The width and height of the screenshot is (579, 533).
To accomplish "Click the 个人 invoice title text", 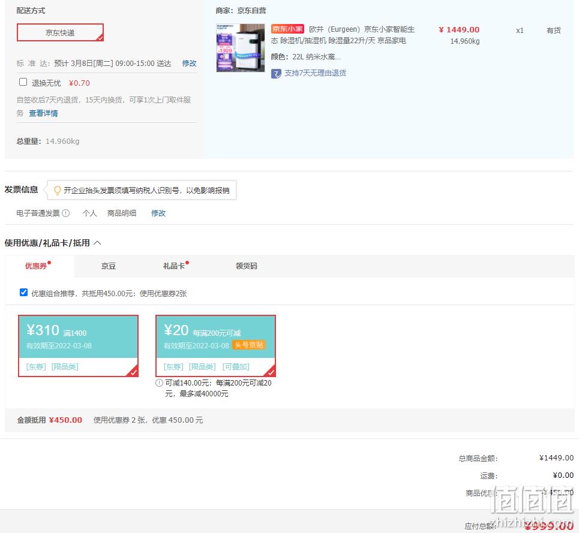I will pos(90,213).
